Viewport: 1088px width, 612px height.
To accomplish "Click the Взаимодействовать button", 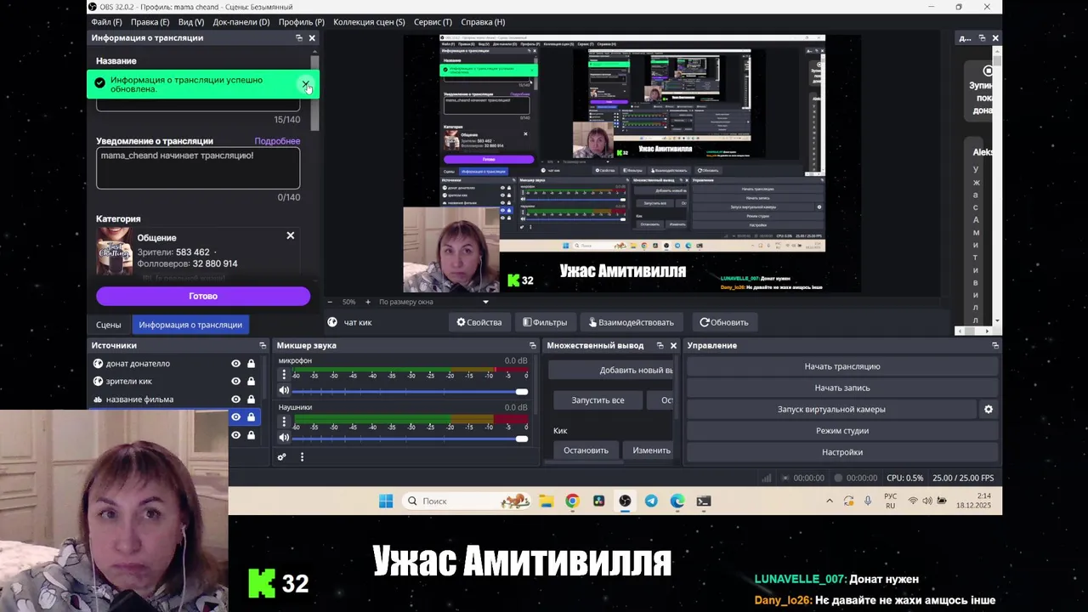I will click(x=632, y=322).
